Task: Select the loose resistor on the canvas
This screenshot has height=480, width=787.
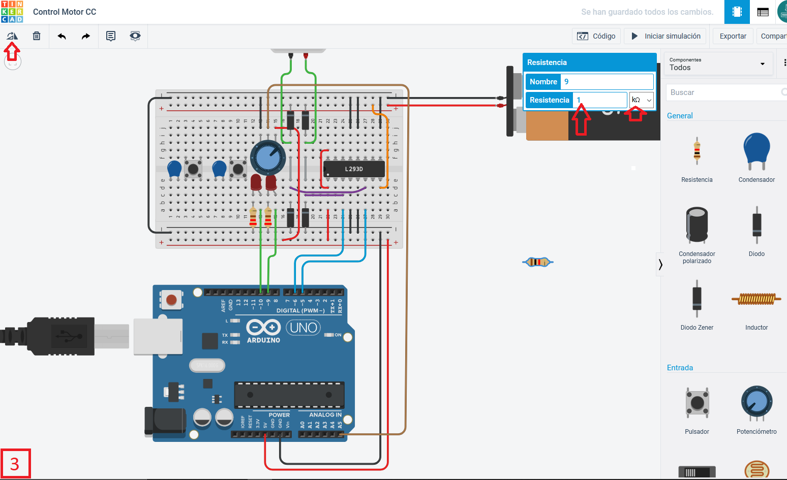Action: pyautogui.click(x=538, y=262)
